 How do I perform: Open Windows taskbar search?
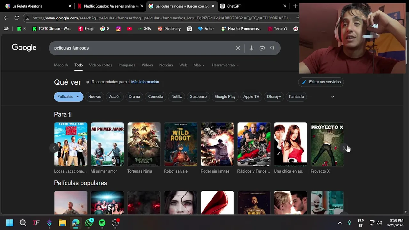click(x=23, y=223)
